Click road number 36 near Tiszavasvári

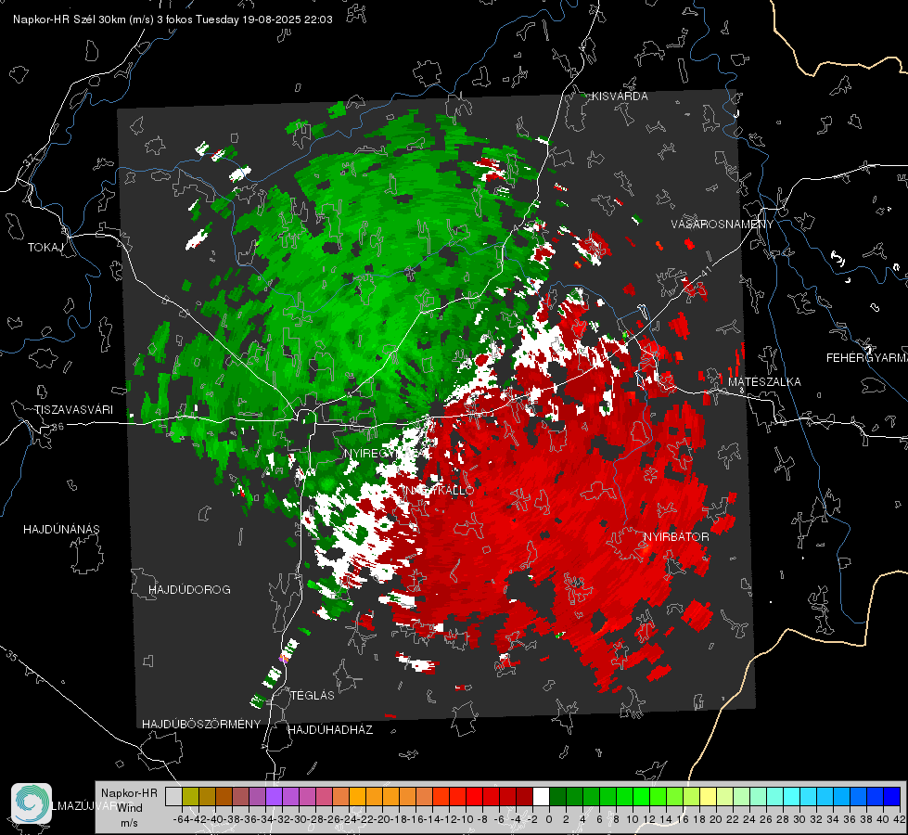coord(58,427)
